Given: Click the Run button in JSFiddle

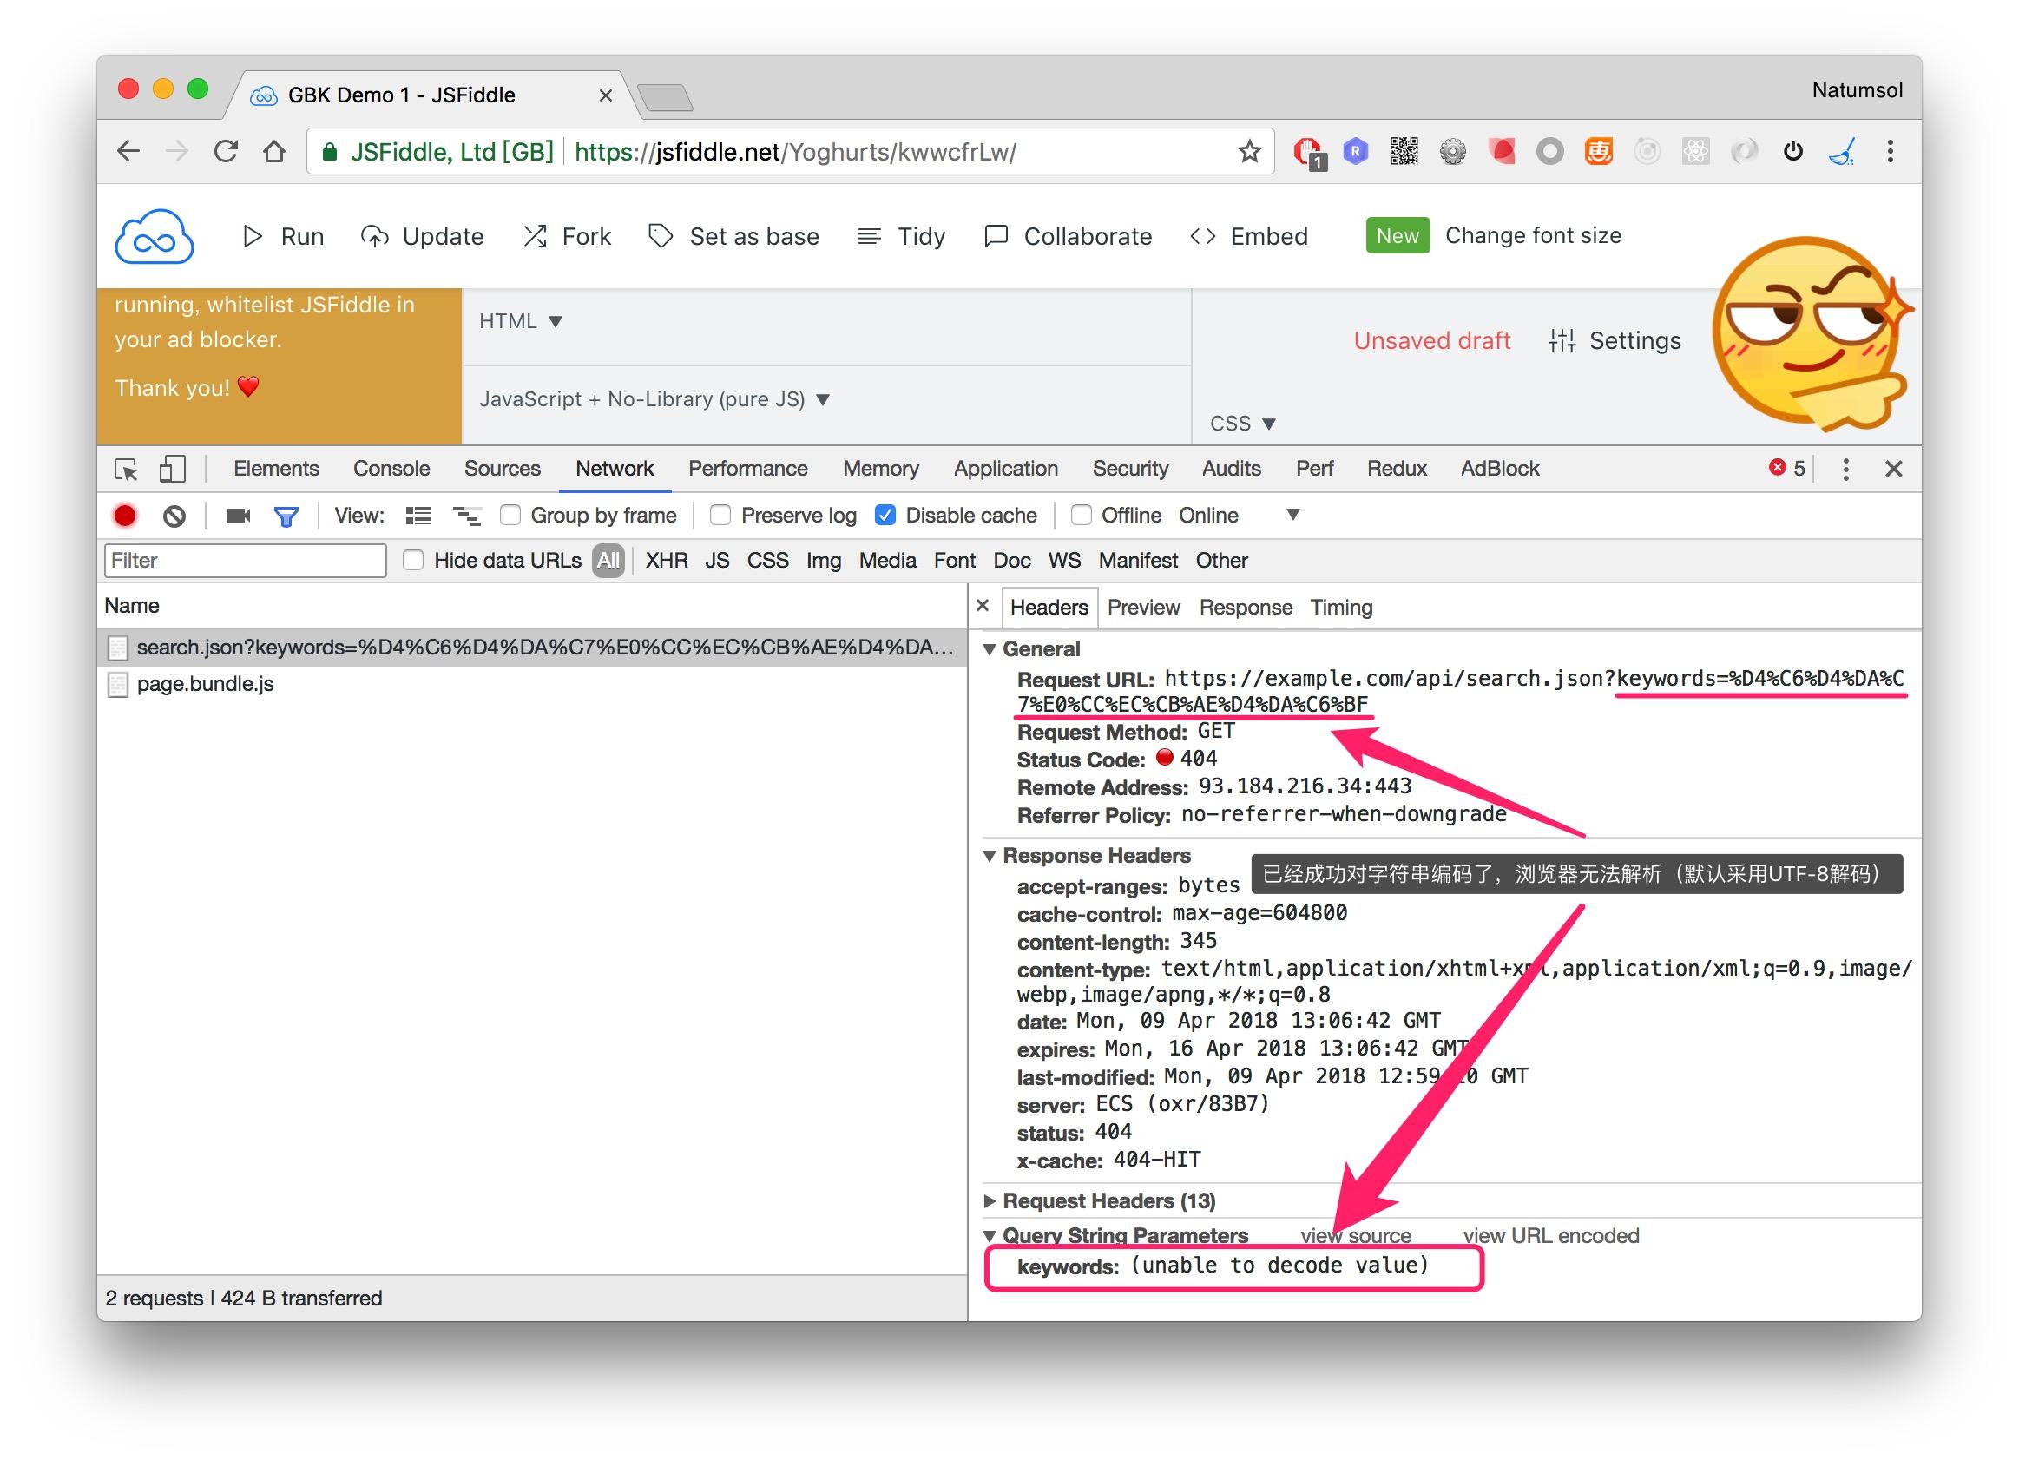Looking at the screenshot, I should click(284, 236).
